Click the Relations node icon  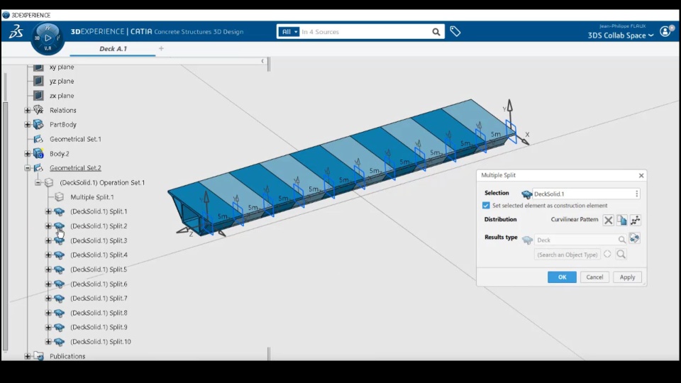click(x=38, y=111)
